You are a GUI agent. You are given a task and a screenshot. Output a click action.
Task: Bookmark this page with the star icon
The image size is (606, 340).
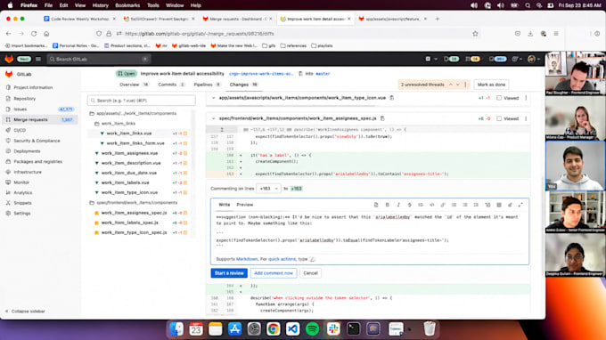(x=475, y=34)
